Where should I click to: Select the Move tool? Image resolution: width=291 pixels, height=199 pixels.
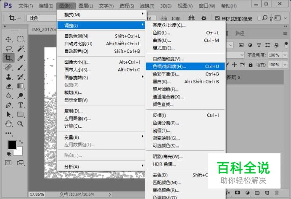click(8, 39)
